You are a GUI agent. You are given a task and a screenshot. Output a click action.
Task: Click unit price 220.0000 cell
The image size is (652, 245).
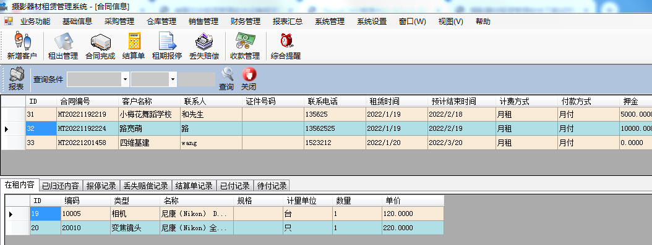pyautogui.click(x=413, y=228)
